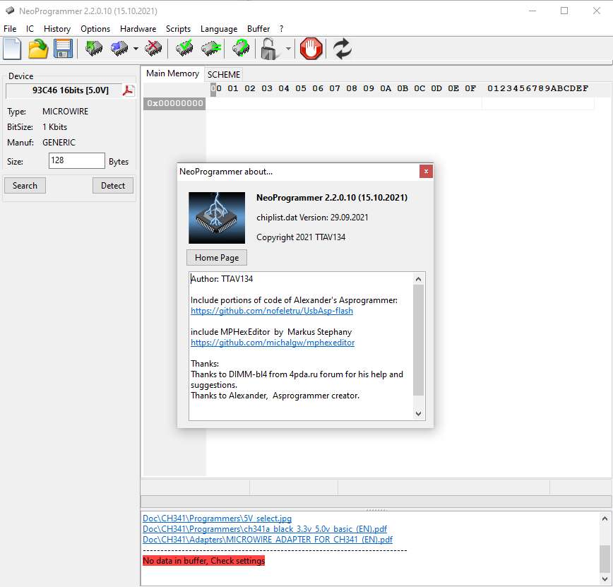
Task: Switch to the SCHEME tab
Action: click(224, 74)
